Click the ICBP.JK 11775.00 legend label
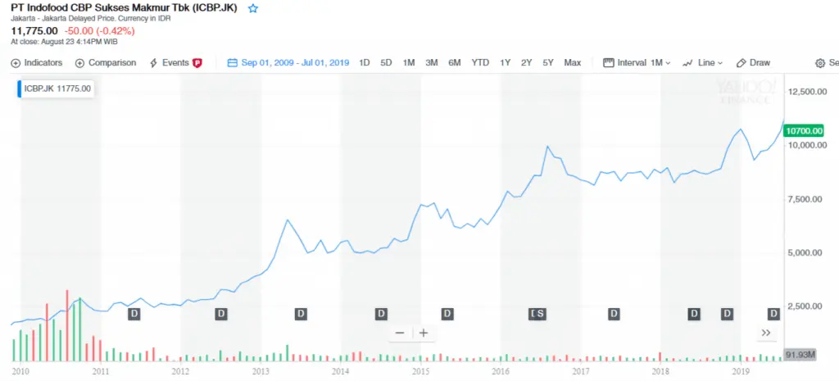Screen dimensions: 839x381 tap(57, 88)
